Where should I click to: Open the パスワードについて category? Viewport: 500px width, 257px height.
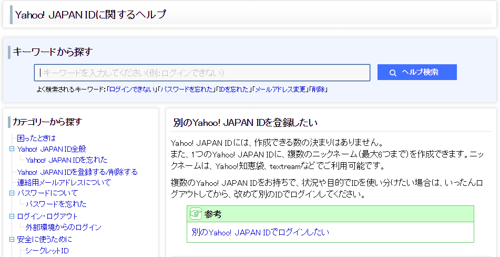click(47, 193)
